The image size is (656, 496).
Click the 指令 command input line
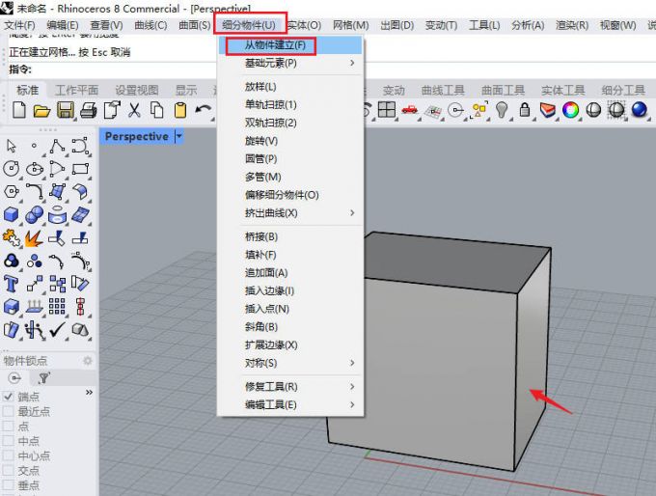(333, 69)
